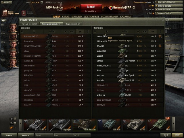Sort allies by damage dealt icon
Image resolution: width=184 pixels, height=138 pixels.
point(66,32)
